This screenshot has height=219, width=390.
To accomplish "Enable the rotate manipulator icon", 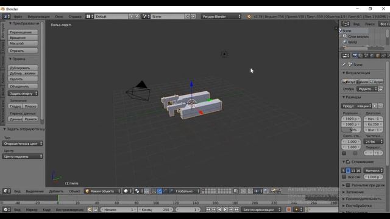I will [165, 191].
